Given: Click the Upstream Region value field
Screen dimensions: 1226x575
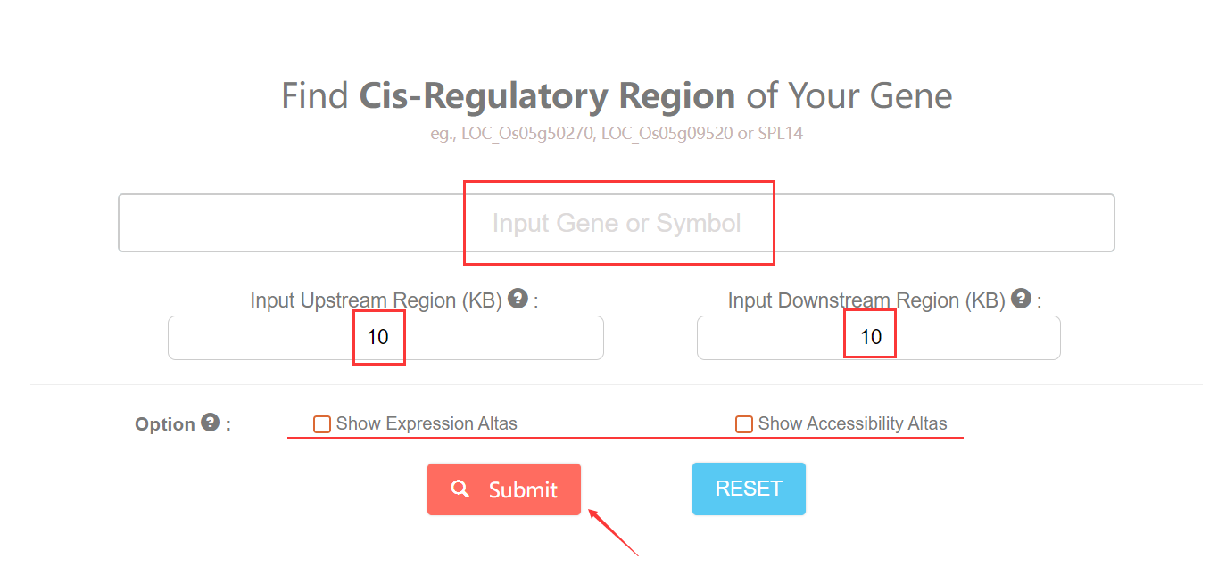Looking at the screenshot, I should [x=385, y=338].
